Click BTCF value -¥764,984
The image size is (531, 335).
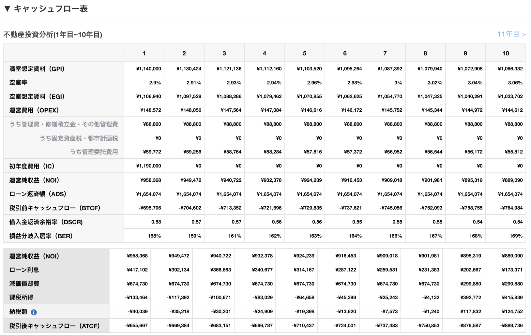pyautogui.click(x=511, y=208)
